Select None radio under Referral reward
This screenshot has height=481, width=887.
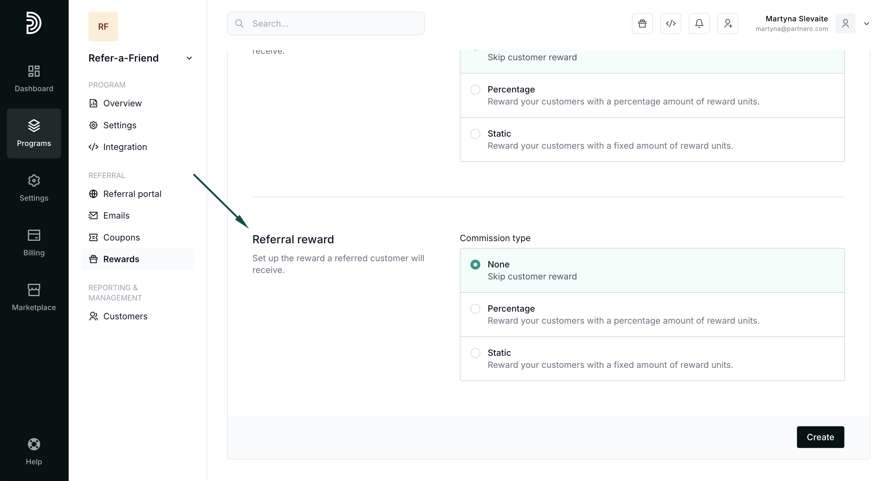click(475, 265)
